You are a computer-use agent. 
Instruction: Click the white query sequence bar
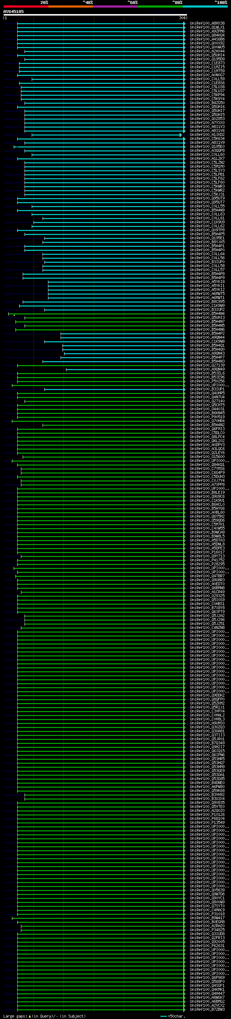pos(95,14)
